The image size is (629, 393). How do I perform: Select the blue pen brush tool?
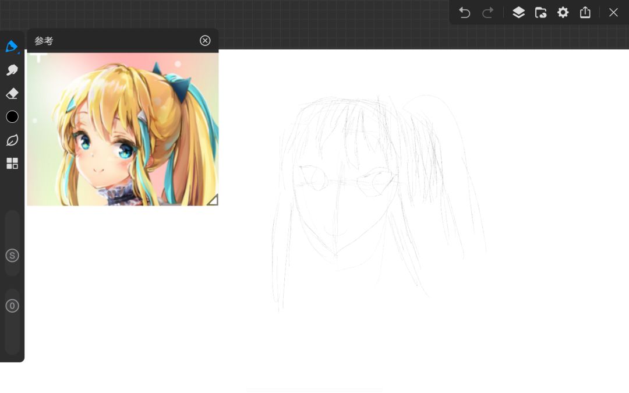pyautogui.click(x=12, y=47)
